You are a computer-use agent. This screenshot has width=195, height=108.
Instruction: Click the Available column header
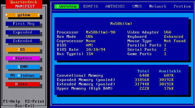[x=170, y=71]
